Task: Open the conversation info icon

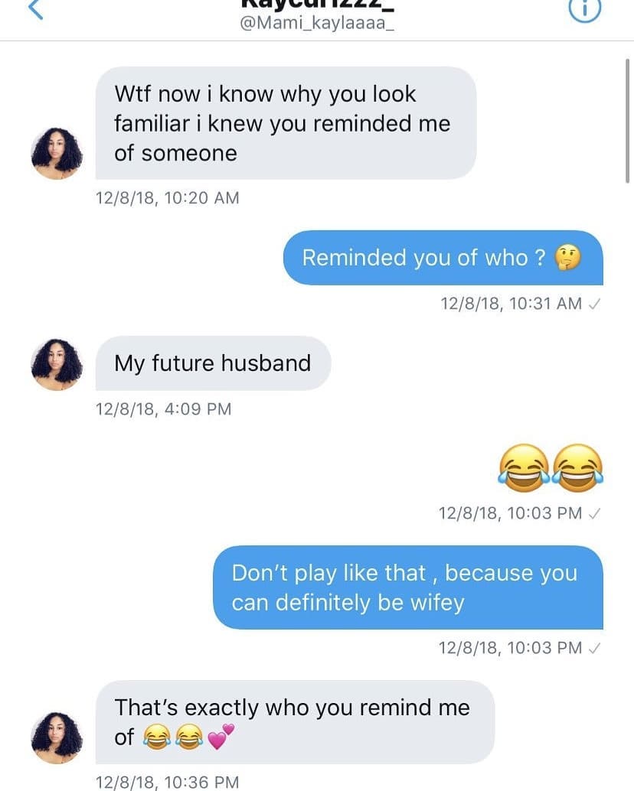Action: (x=585, y=9)
